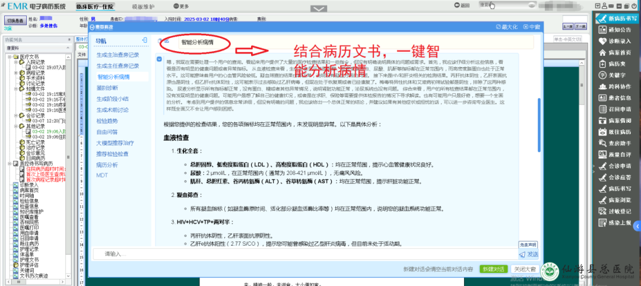Click the collapse icon beside 导航

click(144, 40)
